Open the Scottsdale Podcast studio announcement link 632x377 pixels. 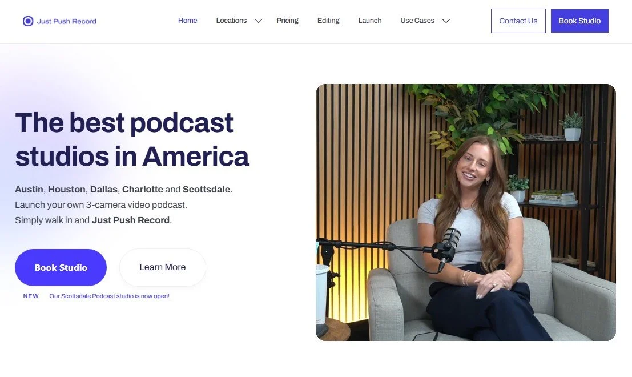(109, 296)
